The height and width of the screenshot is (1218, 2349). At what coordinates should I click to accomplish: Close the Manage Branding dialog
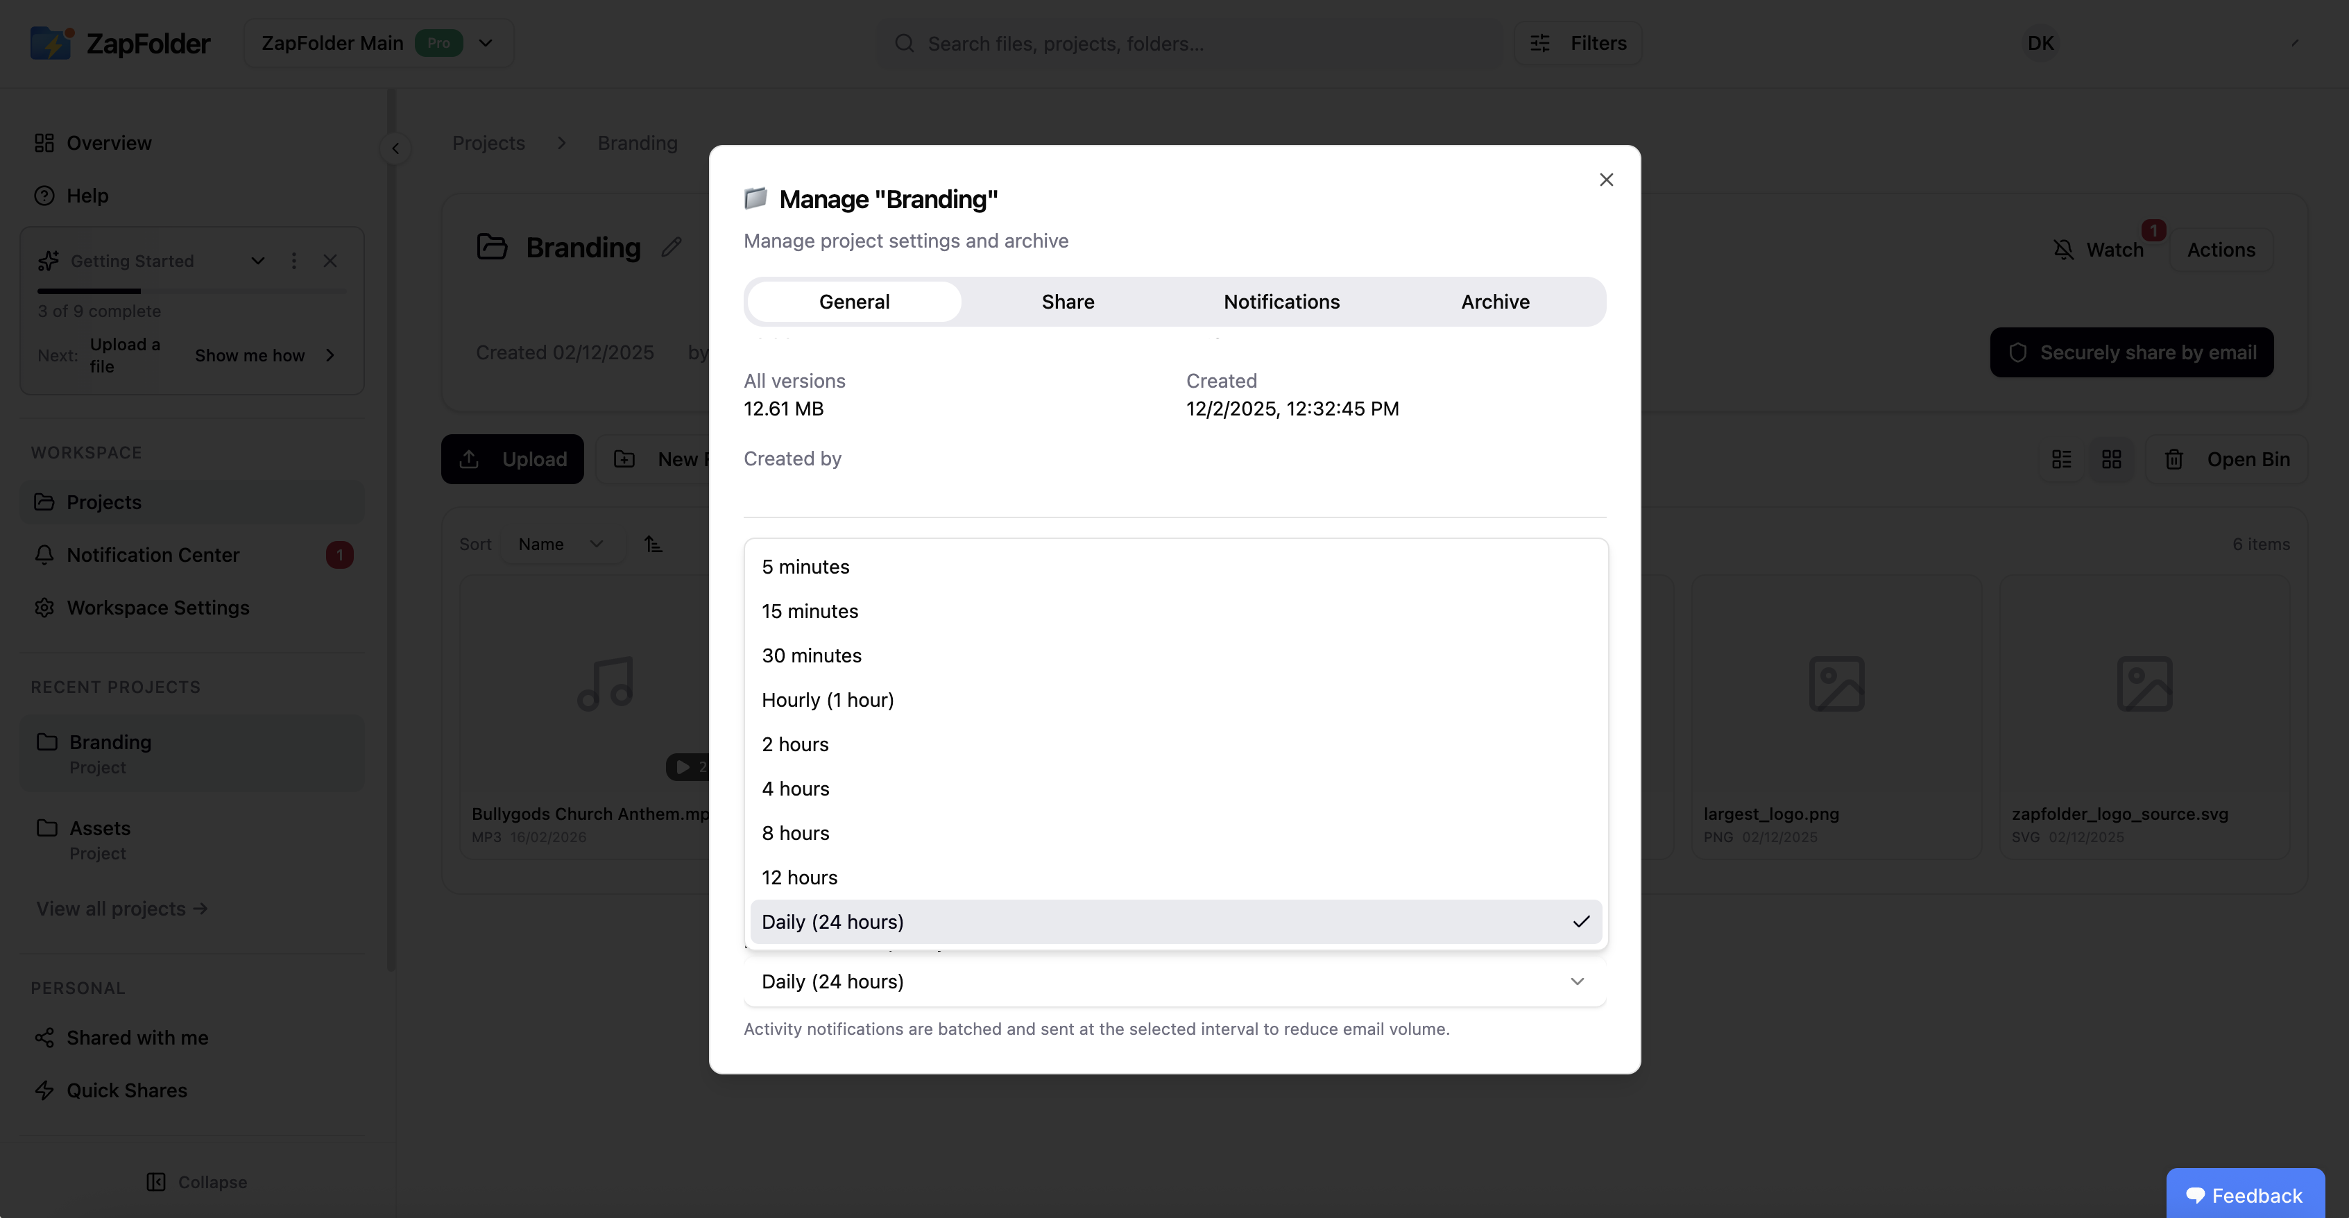[x=1606, y=180]
